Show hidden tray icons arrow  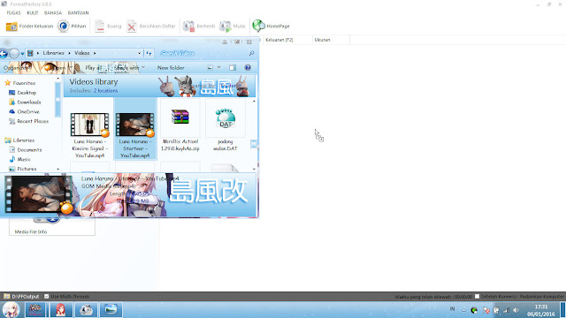(x=463, y=310)
